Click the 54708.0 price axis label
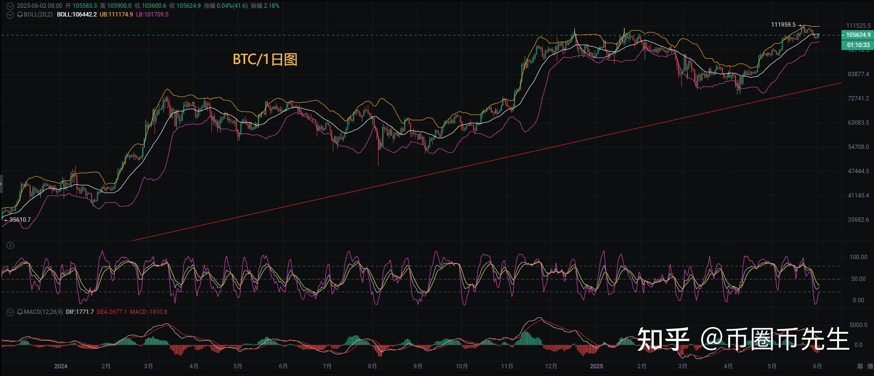 [858, 147]
